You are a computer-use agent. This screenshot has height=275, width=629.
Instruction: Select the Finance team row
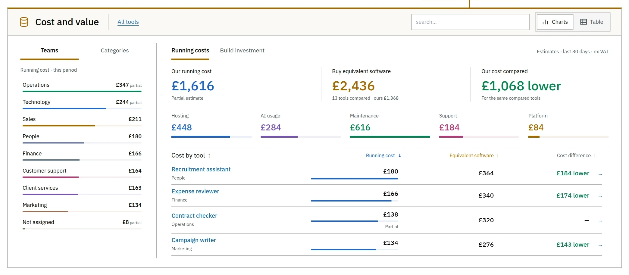82,155
